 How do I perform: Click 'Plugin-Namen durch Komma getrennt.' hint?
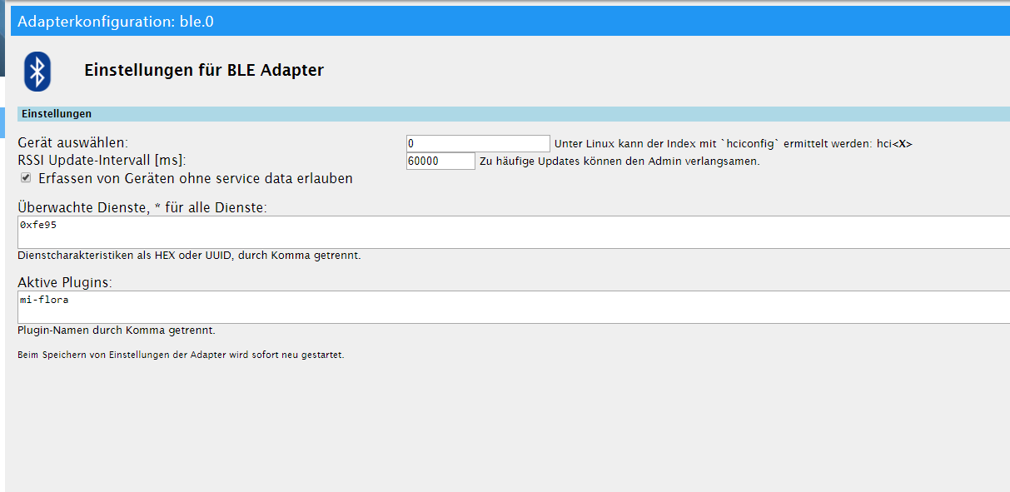click(x=117, y=330)
